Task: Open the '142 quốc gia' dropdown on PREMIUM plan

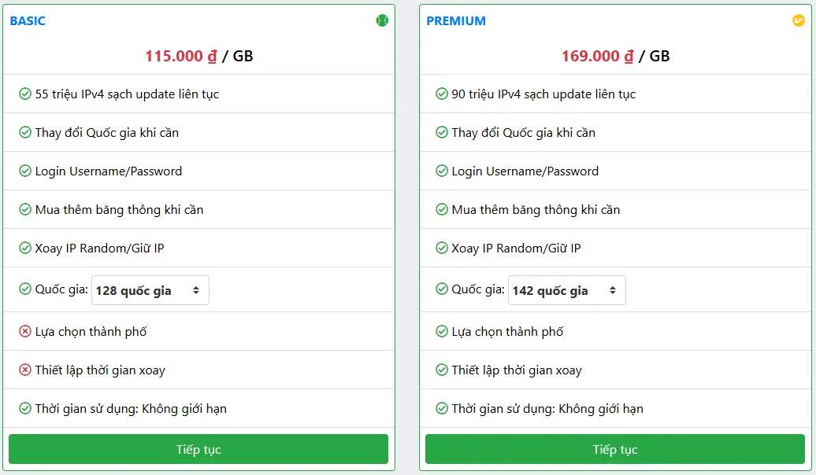Action: point(566,290)
